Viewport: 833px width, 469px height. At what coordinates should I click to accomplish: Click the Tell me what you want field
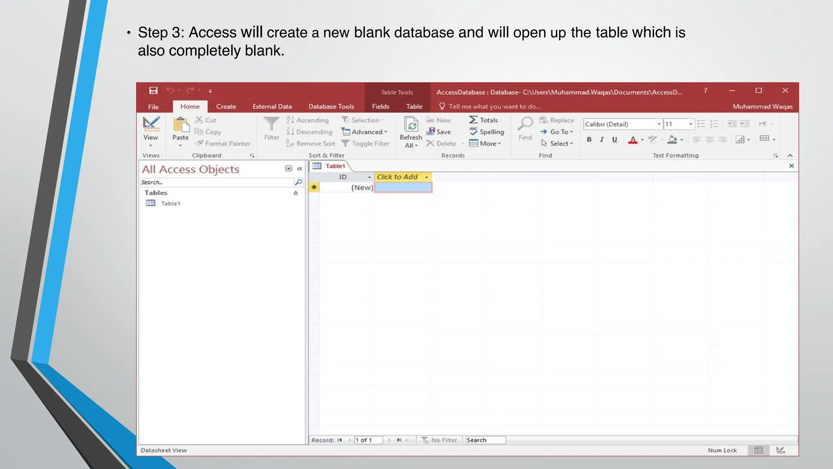[490, 106]
